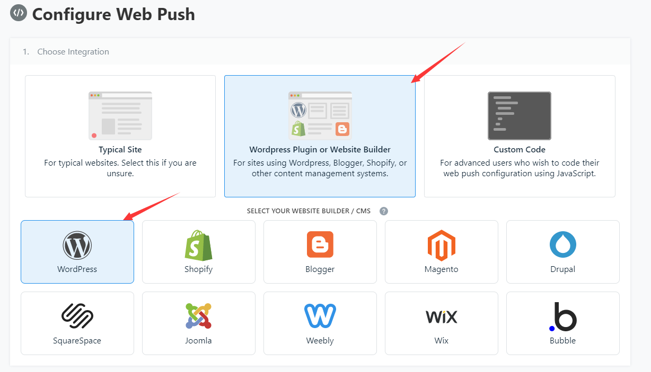Select the Wix logo
Image resolution: width=651 pixels, height=372 pixels.
(x=442, y=317)
